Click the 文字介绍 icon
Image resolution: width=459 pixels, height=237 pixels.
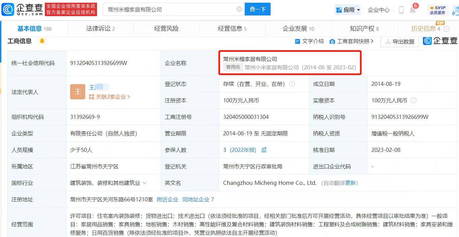pos(297,41)
